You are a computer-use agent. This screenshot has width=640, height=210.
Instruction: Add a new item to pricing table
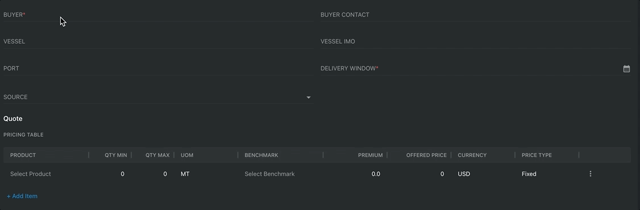pyautogui.click(x=22, y=196)
